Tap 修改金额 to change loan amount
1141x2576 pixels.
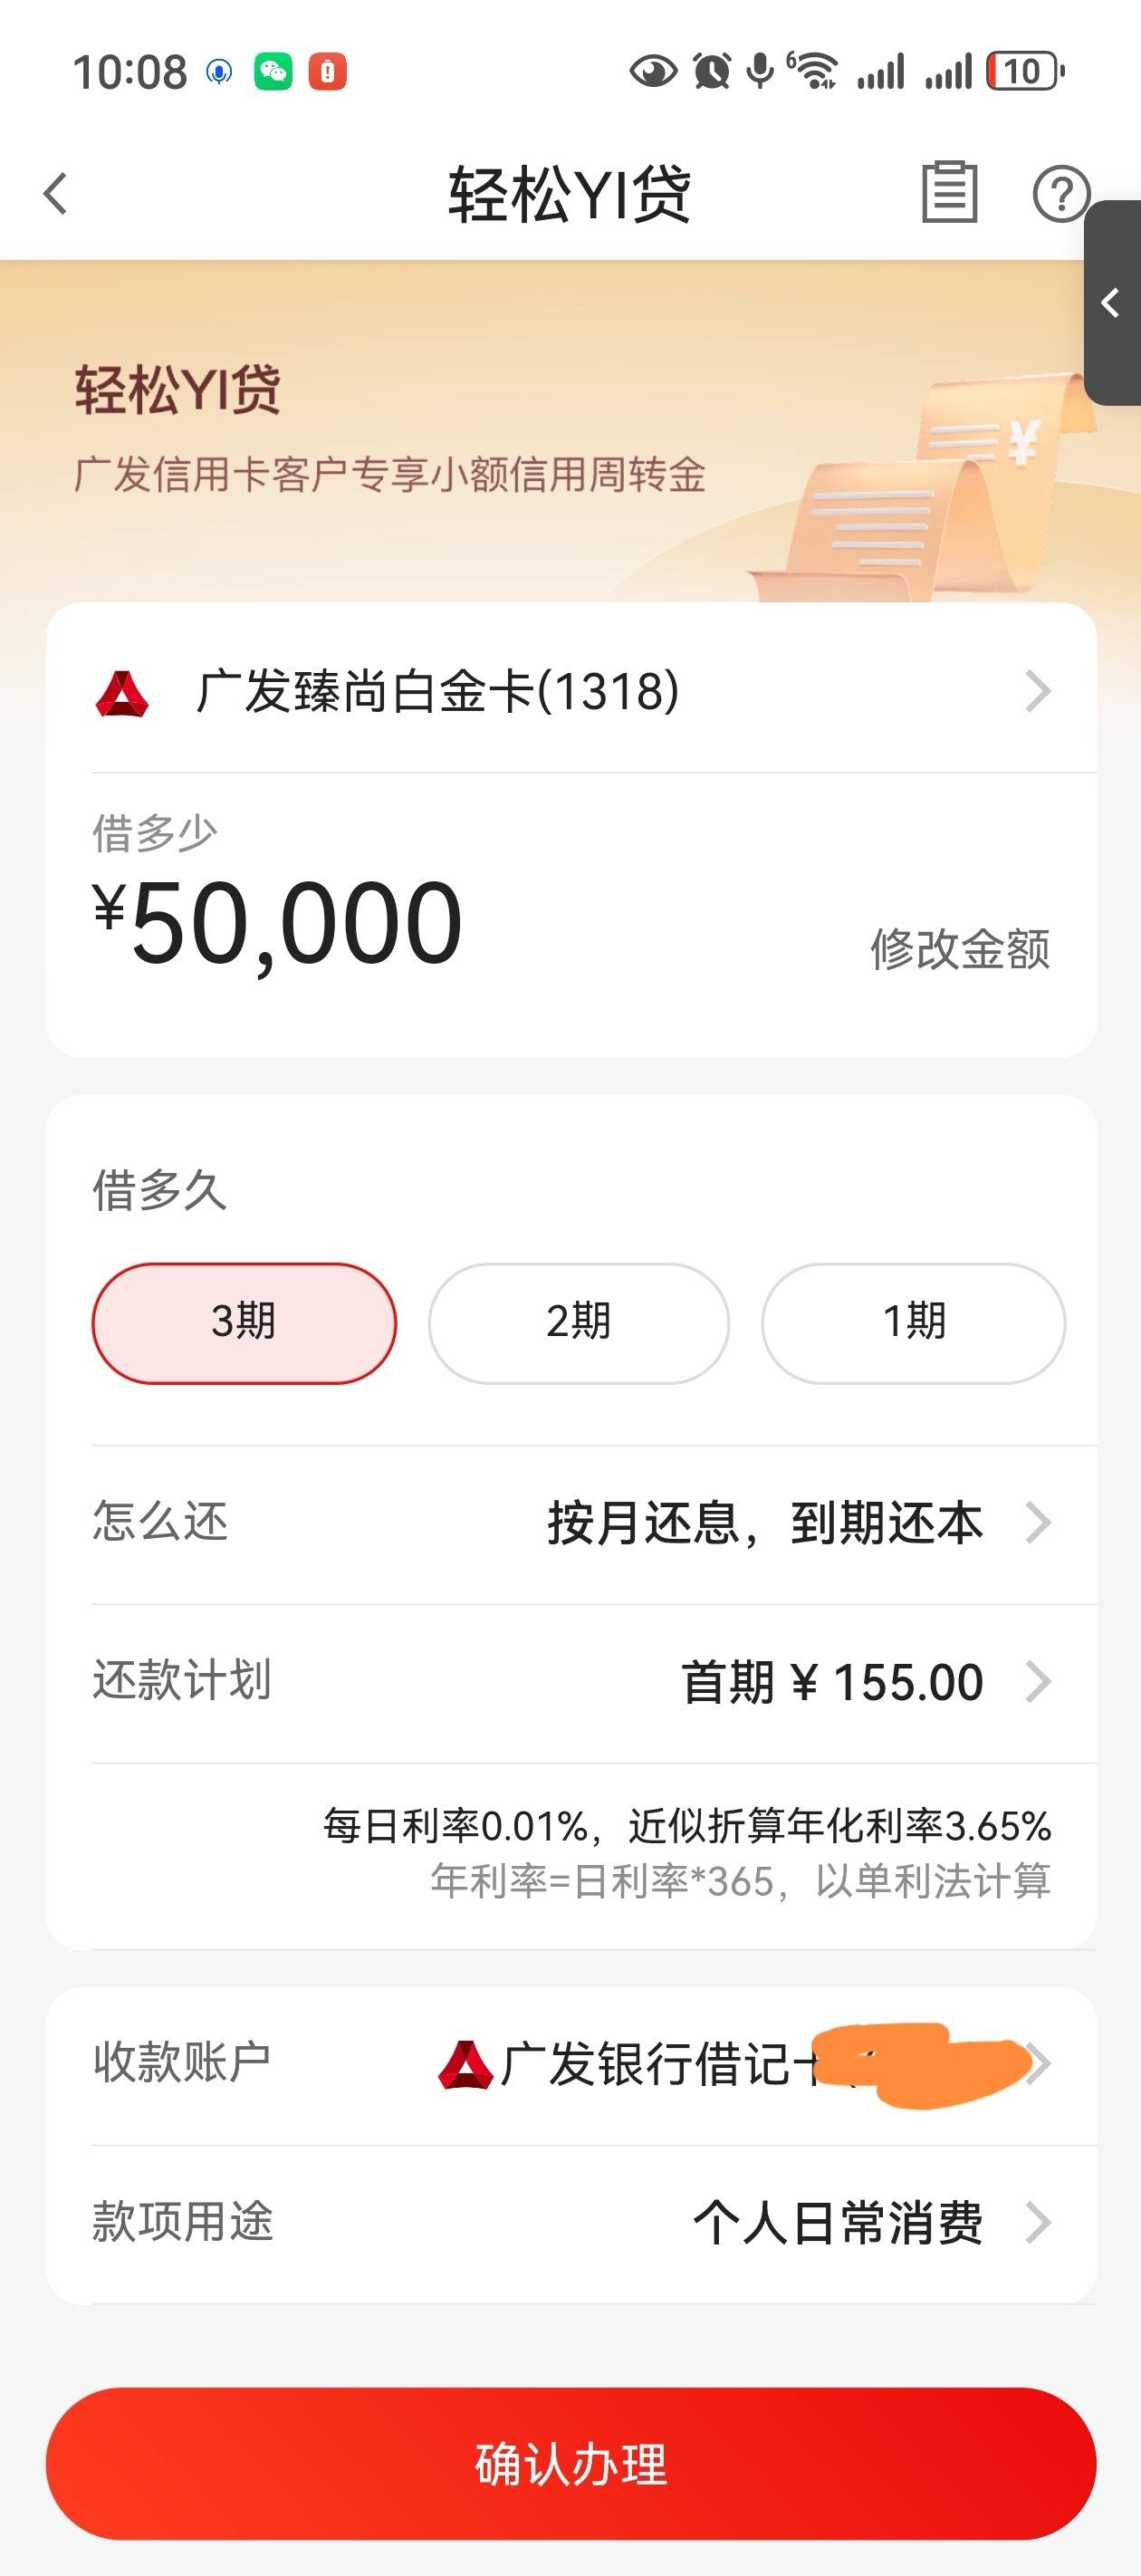[x=960, y=949]
